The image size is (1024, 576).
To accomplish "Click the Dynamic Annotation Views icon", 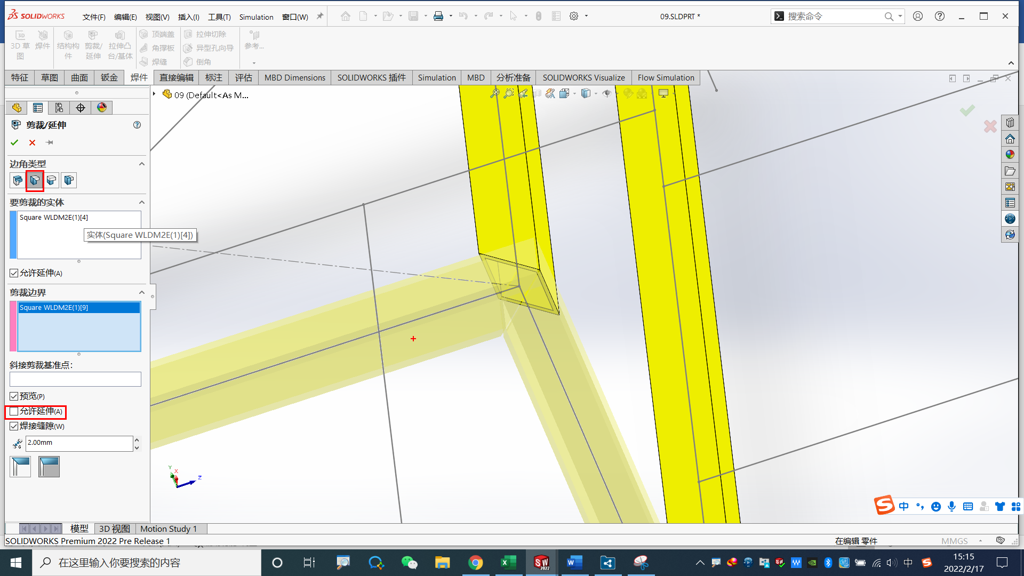I will coord(550,93).
